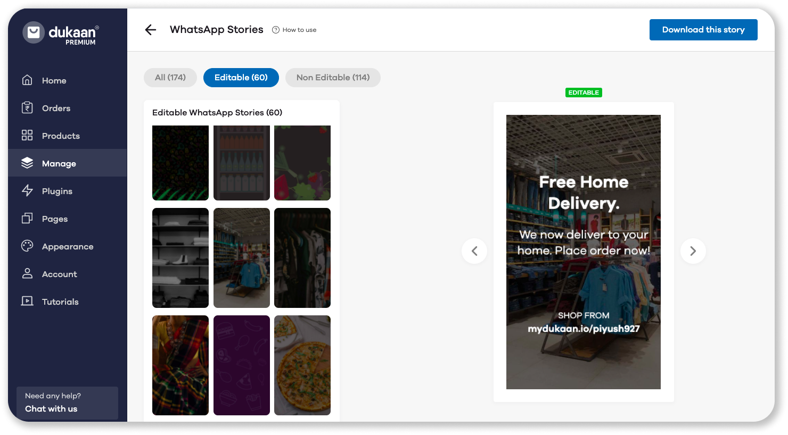Select the shoe shelves story thumbnail

pyautogui.click(x=180, y=258)
